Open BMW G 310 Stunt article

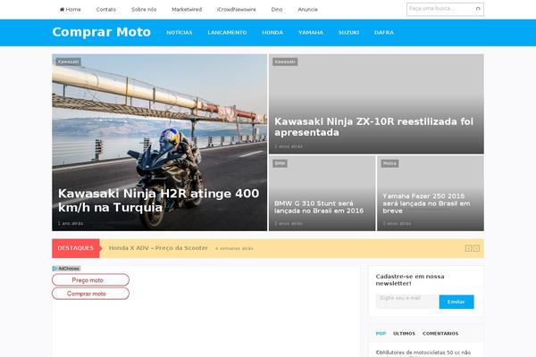[319, 207]
